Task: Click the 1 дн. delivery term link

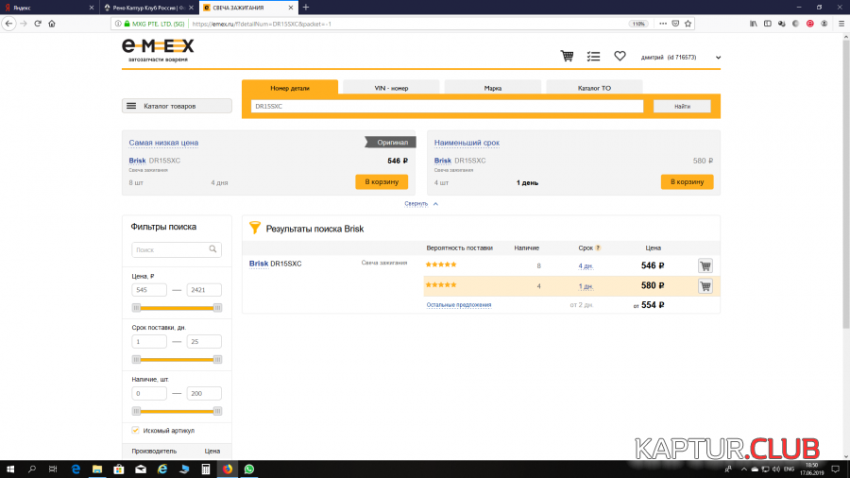Action: (586, 286)
